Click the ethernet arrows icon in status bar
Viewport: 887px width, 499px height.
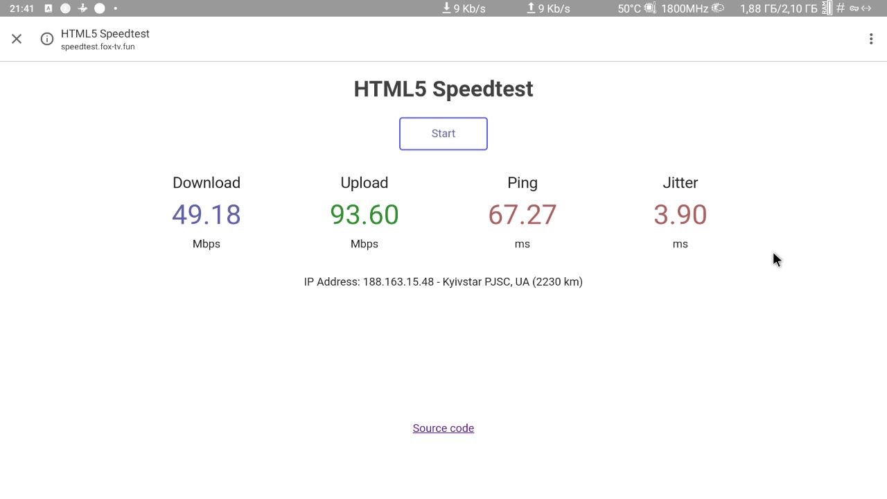pos(866,8)
